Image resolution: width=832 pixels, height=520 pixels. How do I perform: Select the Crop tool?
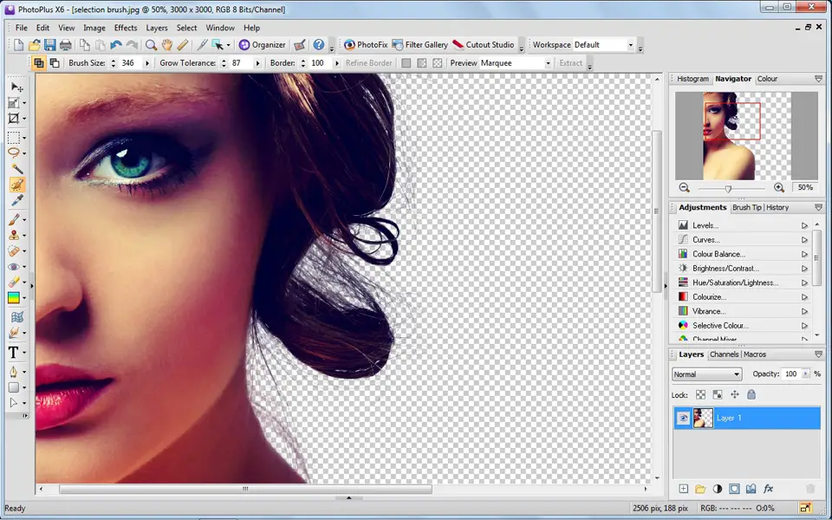[x=14, y=119]
